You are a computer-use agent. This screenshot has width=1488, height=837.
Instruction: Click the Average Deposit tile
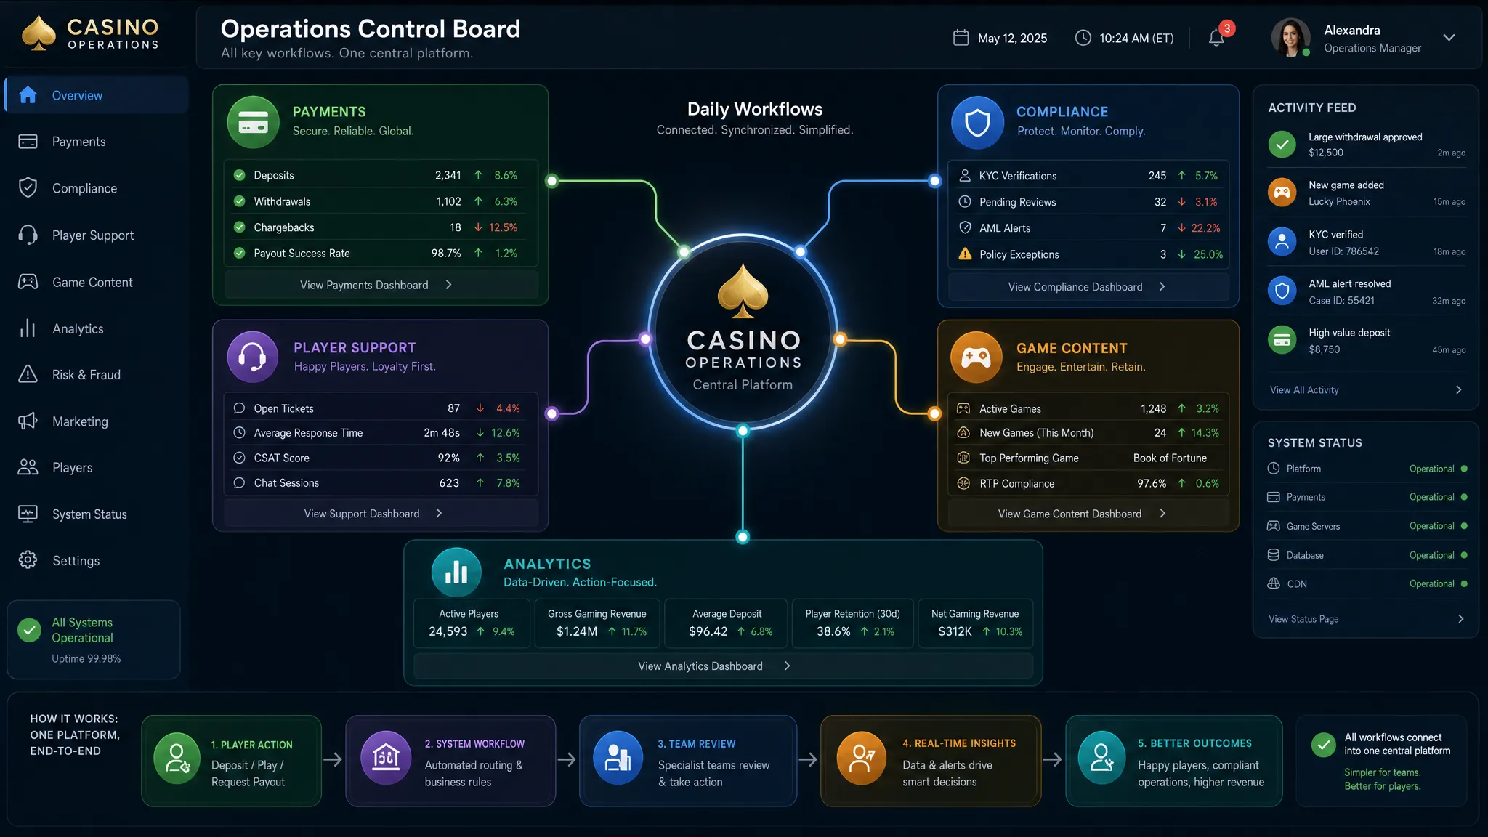(727, 623)
